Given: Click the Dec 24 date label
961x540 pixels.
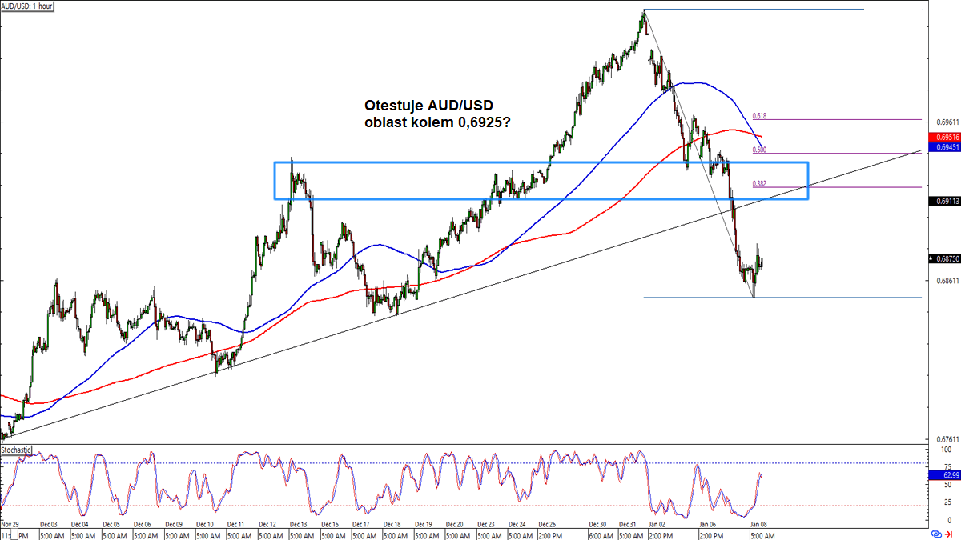Looking at the screenshot, I should (517, 523).
